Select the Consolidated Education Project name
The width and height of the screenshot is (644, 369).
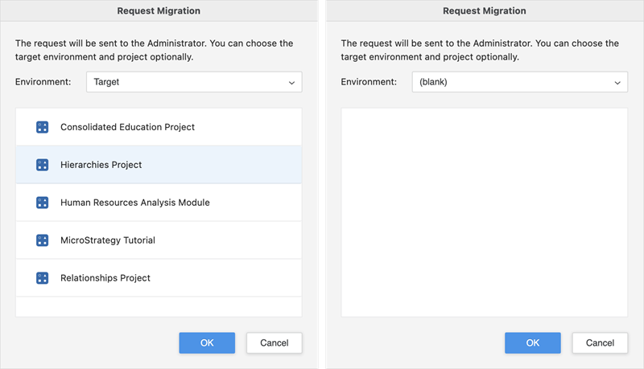(127, 127)
